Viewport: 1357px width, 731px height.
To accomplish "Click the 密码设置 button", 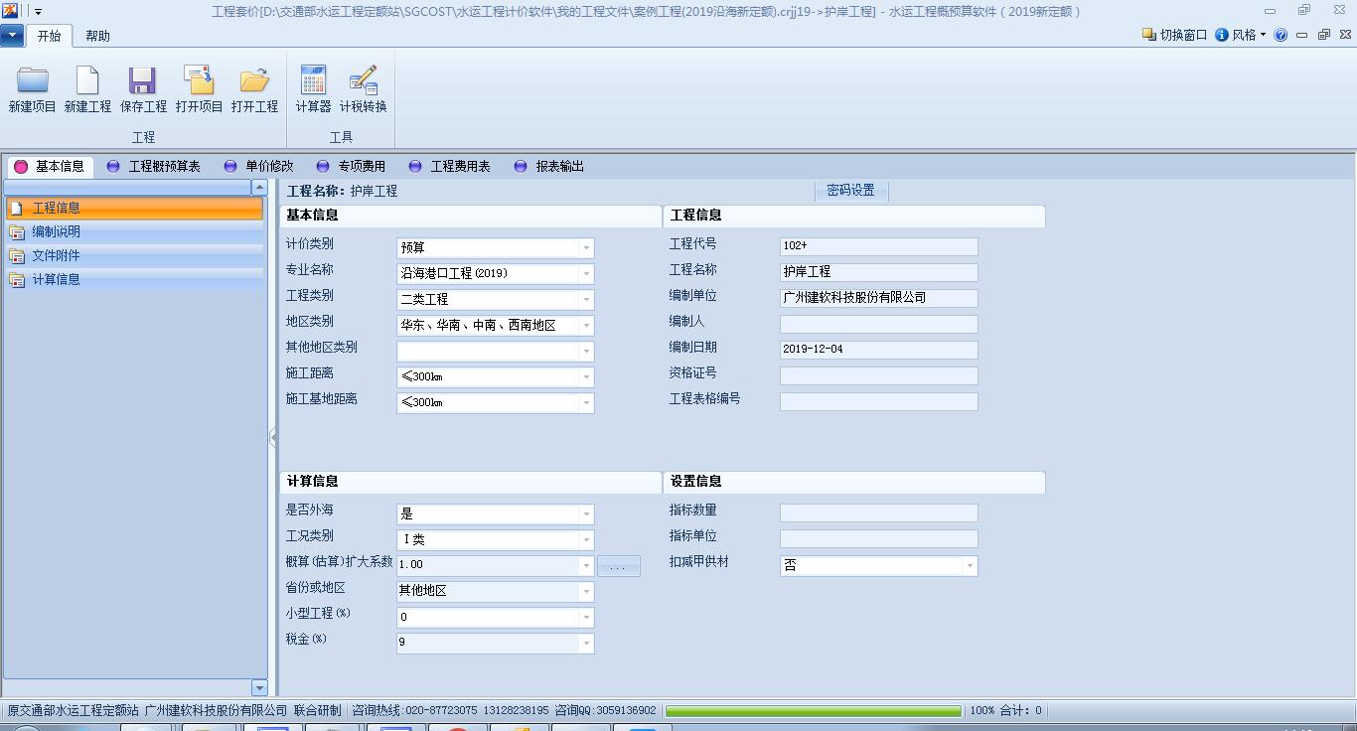I will pyautogui.click(x=851, y=191).
